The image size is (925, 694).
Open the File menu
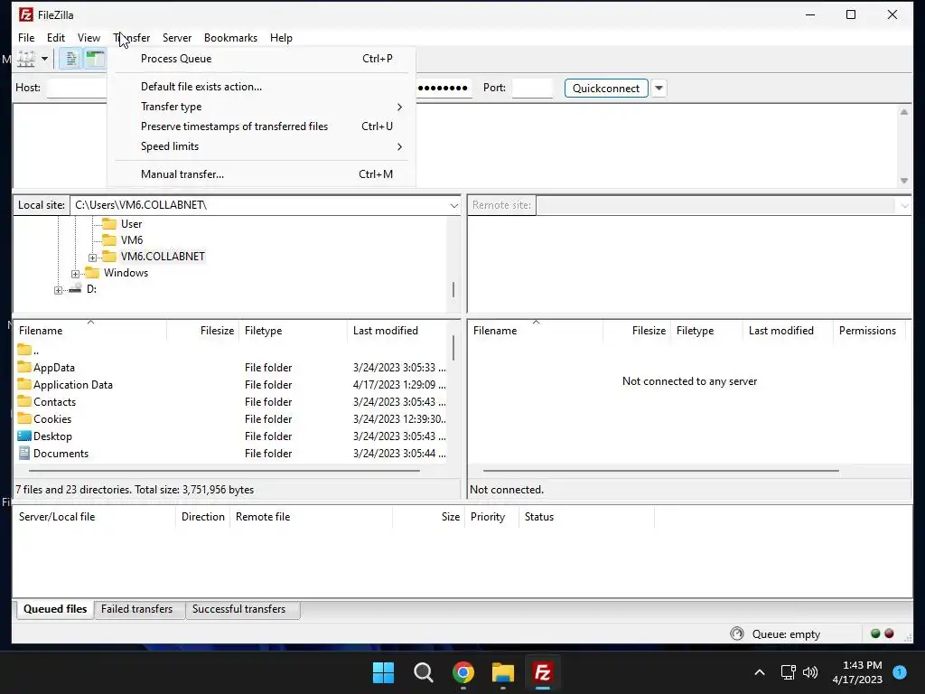[x=26, y=38]
